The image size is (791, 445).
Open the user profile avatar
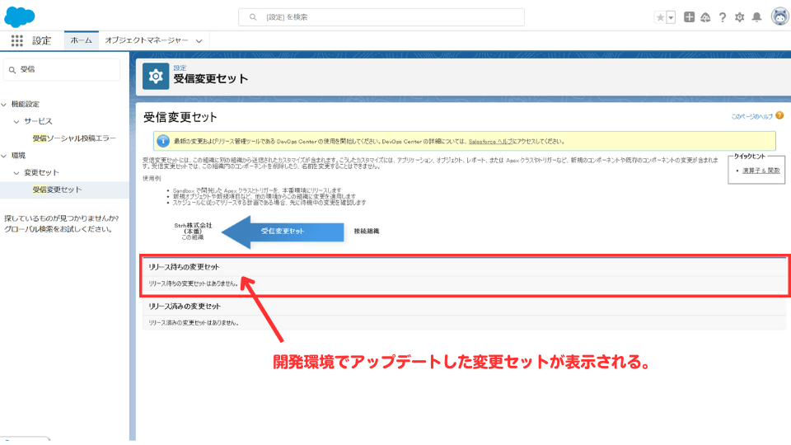[x=779, y=17]
